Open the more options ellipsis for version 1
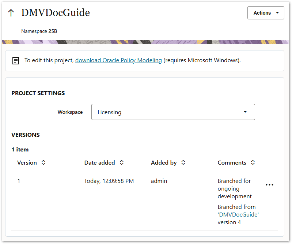The image size is (292, 244). pos(269,185)
